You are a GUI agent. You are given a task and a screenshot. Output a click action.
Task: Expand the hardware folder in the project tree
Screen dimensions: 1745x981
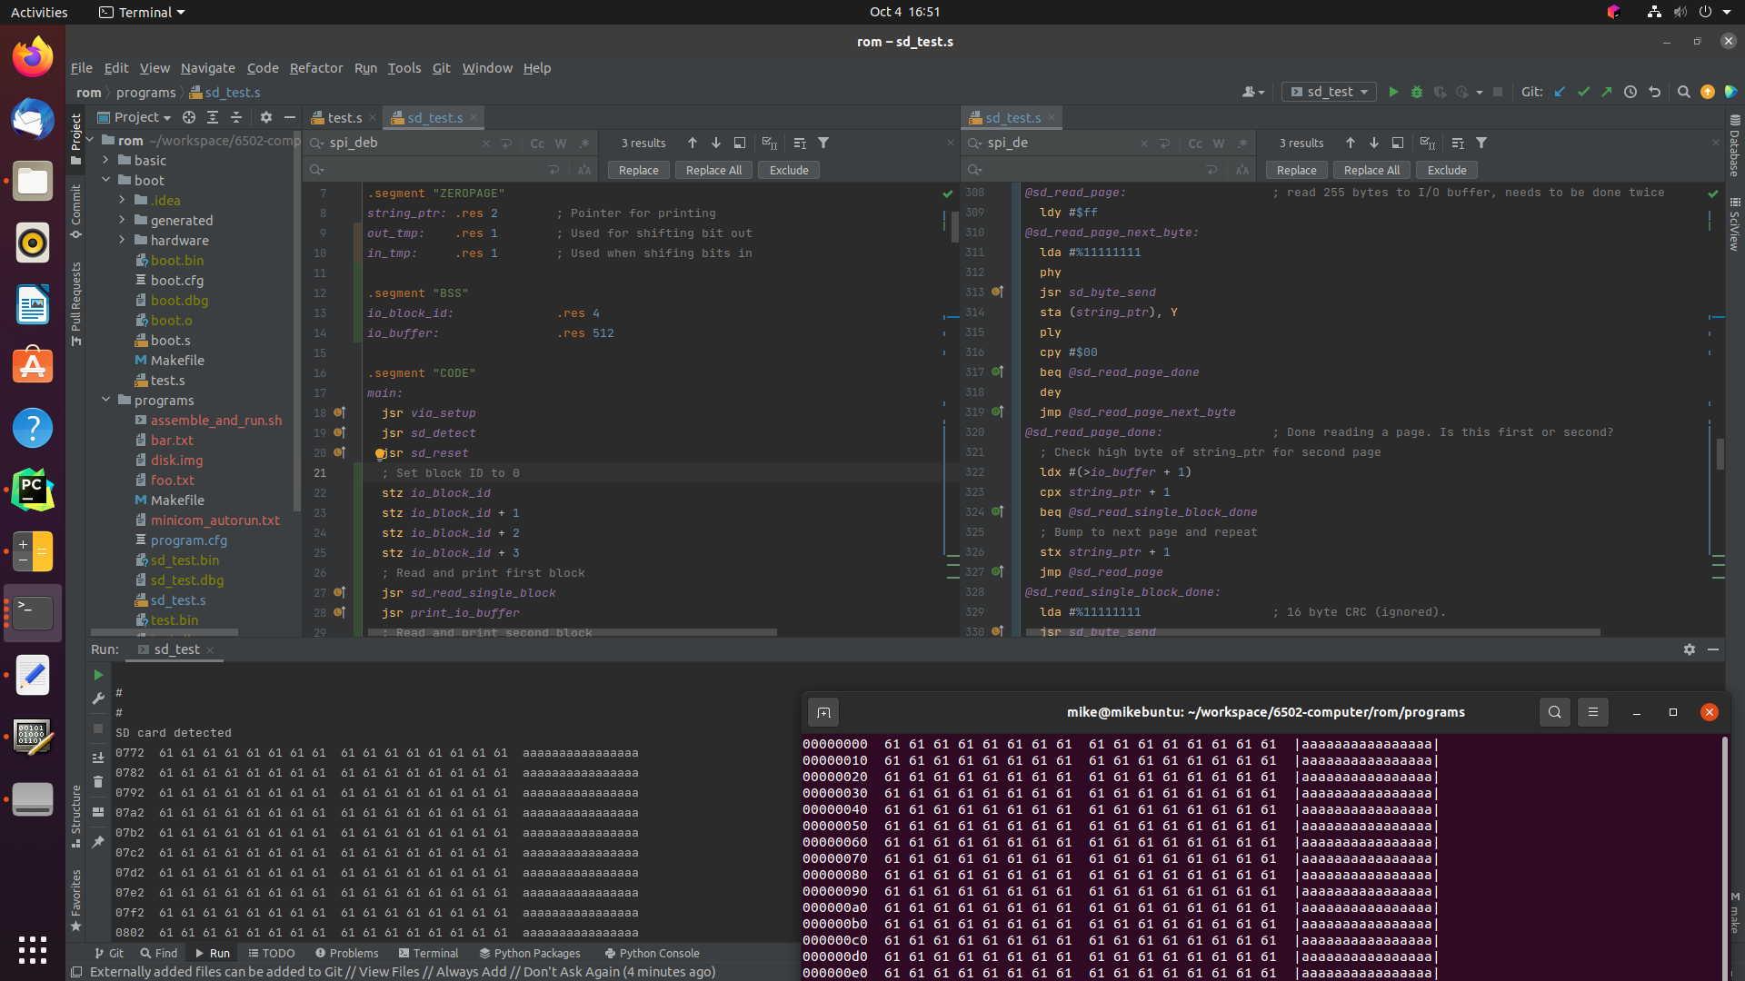coord(123,240)
